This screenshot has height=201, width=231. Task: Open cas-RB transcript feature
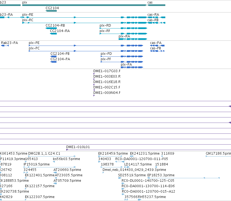point(156,23)
